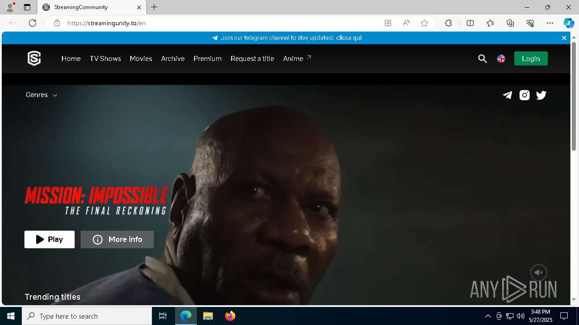The width and height of the screenshot is (579, 325).
Task: Open Request a title page
Action: [x=252, y=59]
